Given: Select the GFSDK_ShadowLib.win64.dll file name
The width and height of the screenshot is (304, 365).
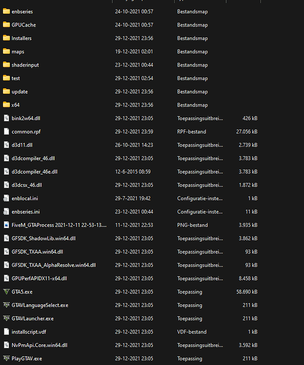Looking at the screenshot, I should [43, 238].
